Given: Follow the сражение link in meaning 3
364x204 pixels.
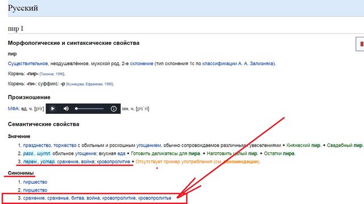Looking at the screenshot, I should 68,161.
